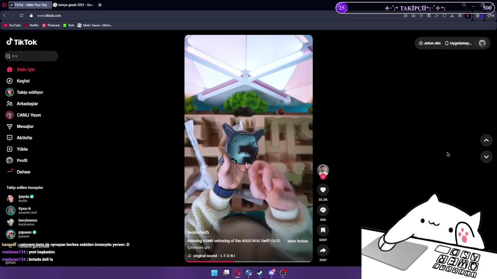Open the profile avatar menu top right
This screenshot has width=497, height=279.
click(482, 43)
